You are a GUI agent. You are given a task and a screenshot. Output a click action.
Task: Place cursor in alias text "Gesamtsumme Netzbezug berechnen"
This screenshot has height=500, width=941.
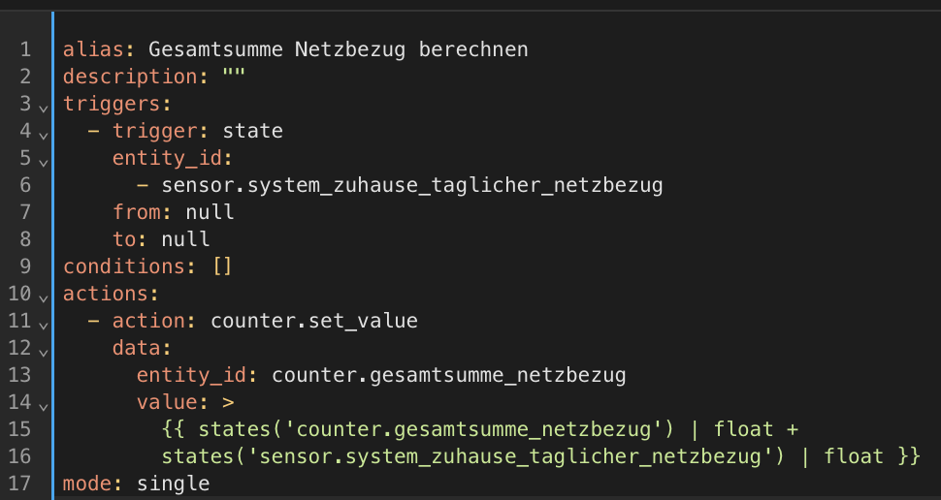point(339,49)
